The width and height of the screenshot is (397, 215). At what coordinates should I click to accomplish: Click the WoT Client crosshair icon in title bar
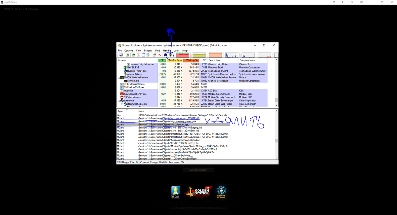point(352,2)
